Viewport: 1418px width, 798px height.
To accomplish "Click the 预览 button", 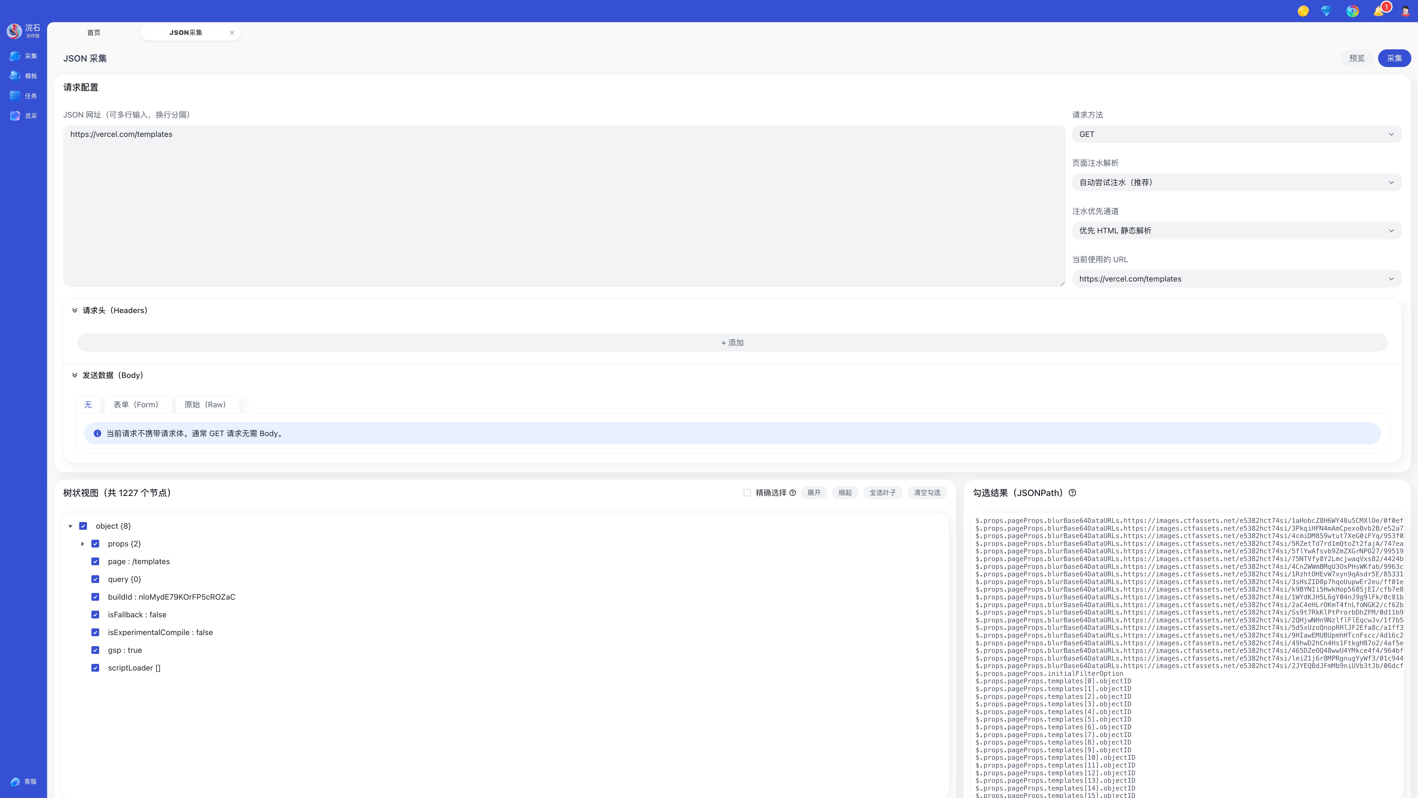I will [1356, 58].
